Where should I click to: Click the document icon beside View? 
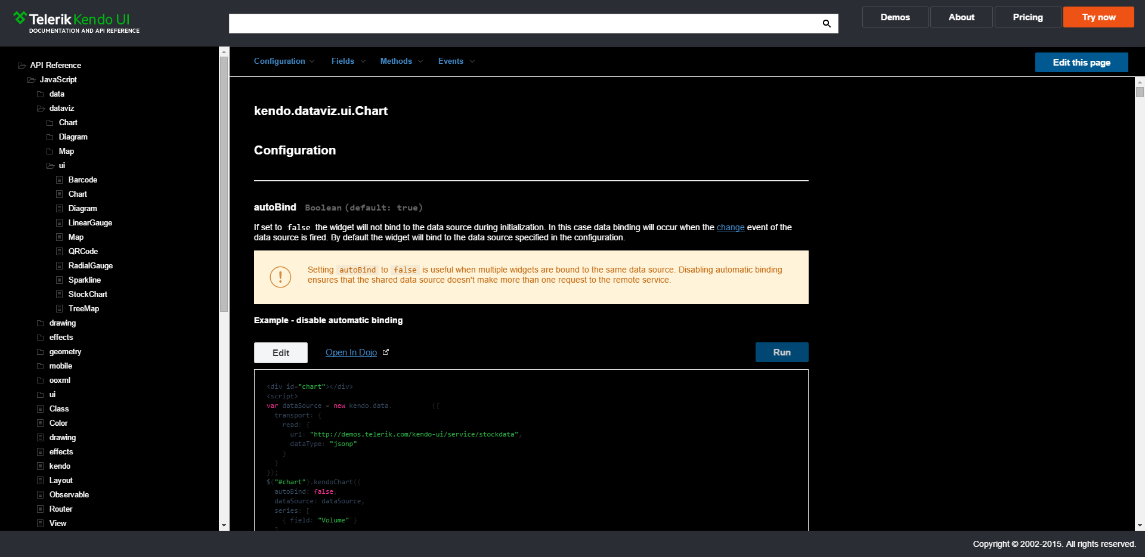point(41,524)
